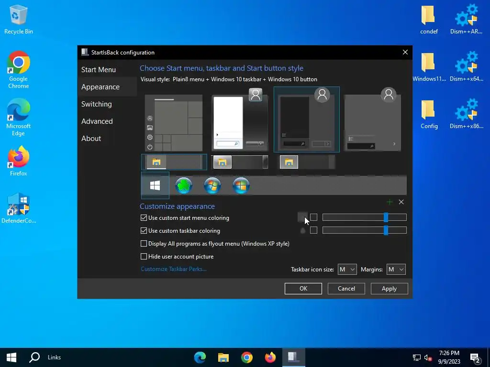Click the muted volume tray icon
Image resolution: width=490 pixels, height=367 pixels.
point(428,357)
